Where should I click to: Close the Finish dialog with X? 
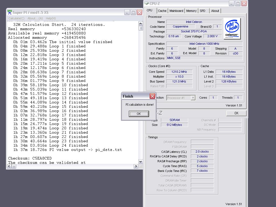(x=152, y=96)
